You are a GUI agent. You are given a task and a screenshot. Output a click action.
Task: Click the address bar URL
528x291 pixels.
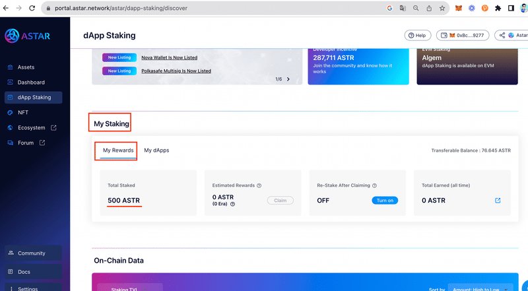pyautogui.click(x=121, y=8)
